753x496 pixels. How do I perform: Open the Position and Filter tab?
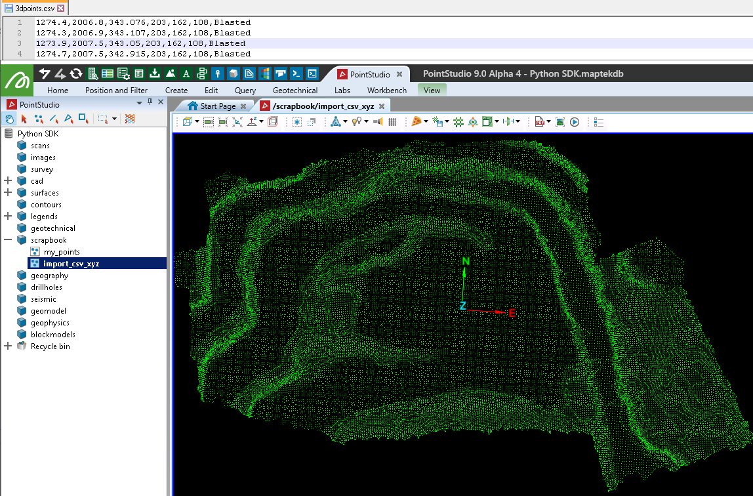point(116,91)
